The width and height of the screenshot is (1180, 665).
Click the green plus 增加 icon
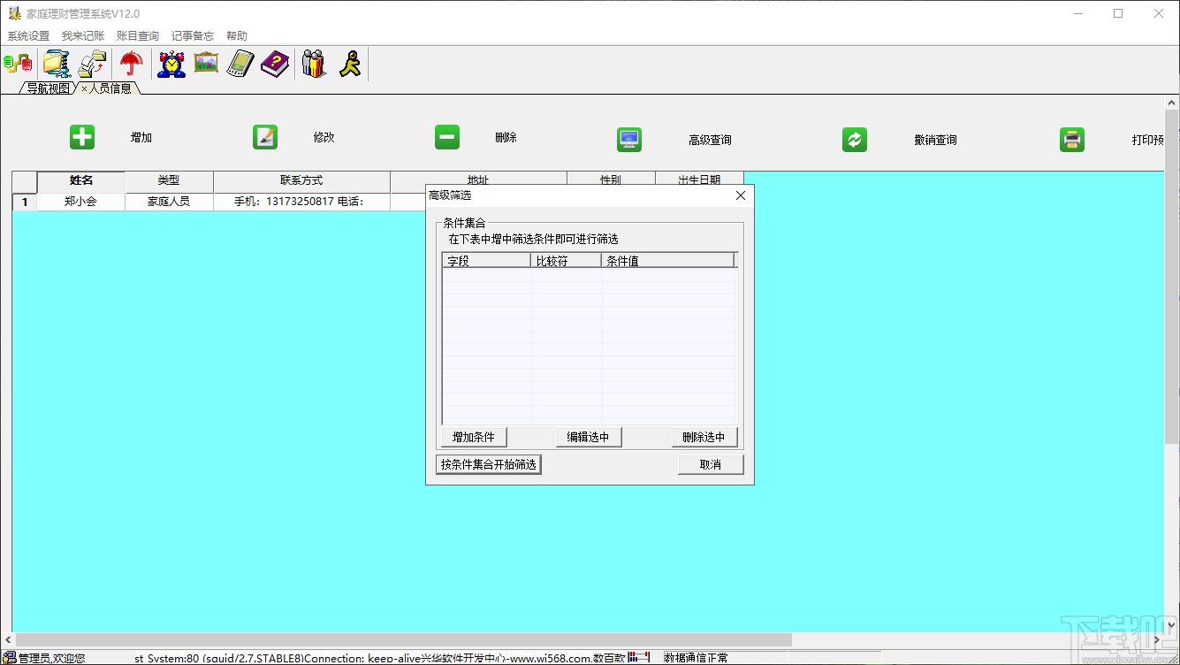(81, 136)
